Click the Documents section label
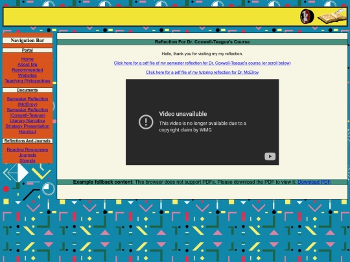Viewport: 350px width, 262px height. [27, 90]
